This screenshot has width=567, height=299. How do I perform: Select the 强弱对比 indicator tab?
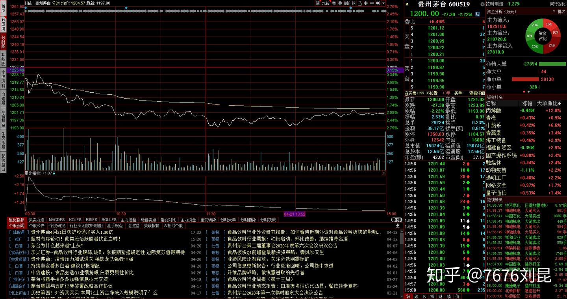pyautogui.click(x=168, y=220)
